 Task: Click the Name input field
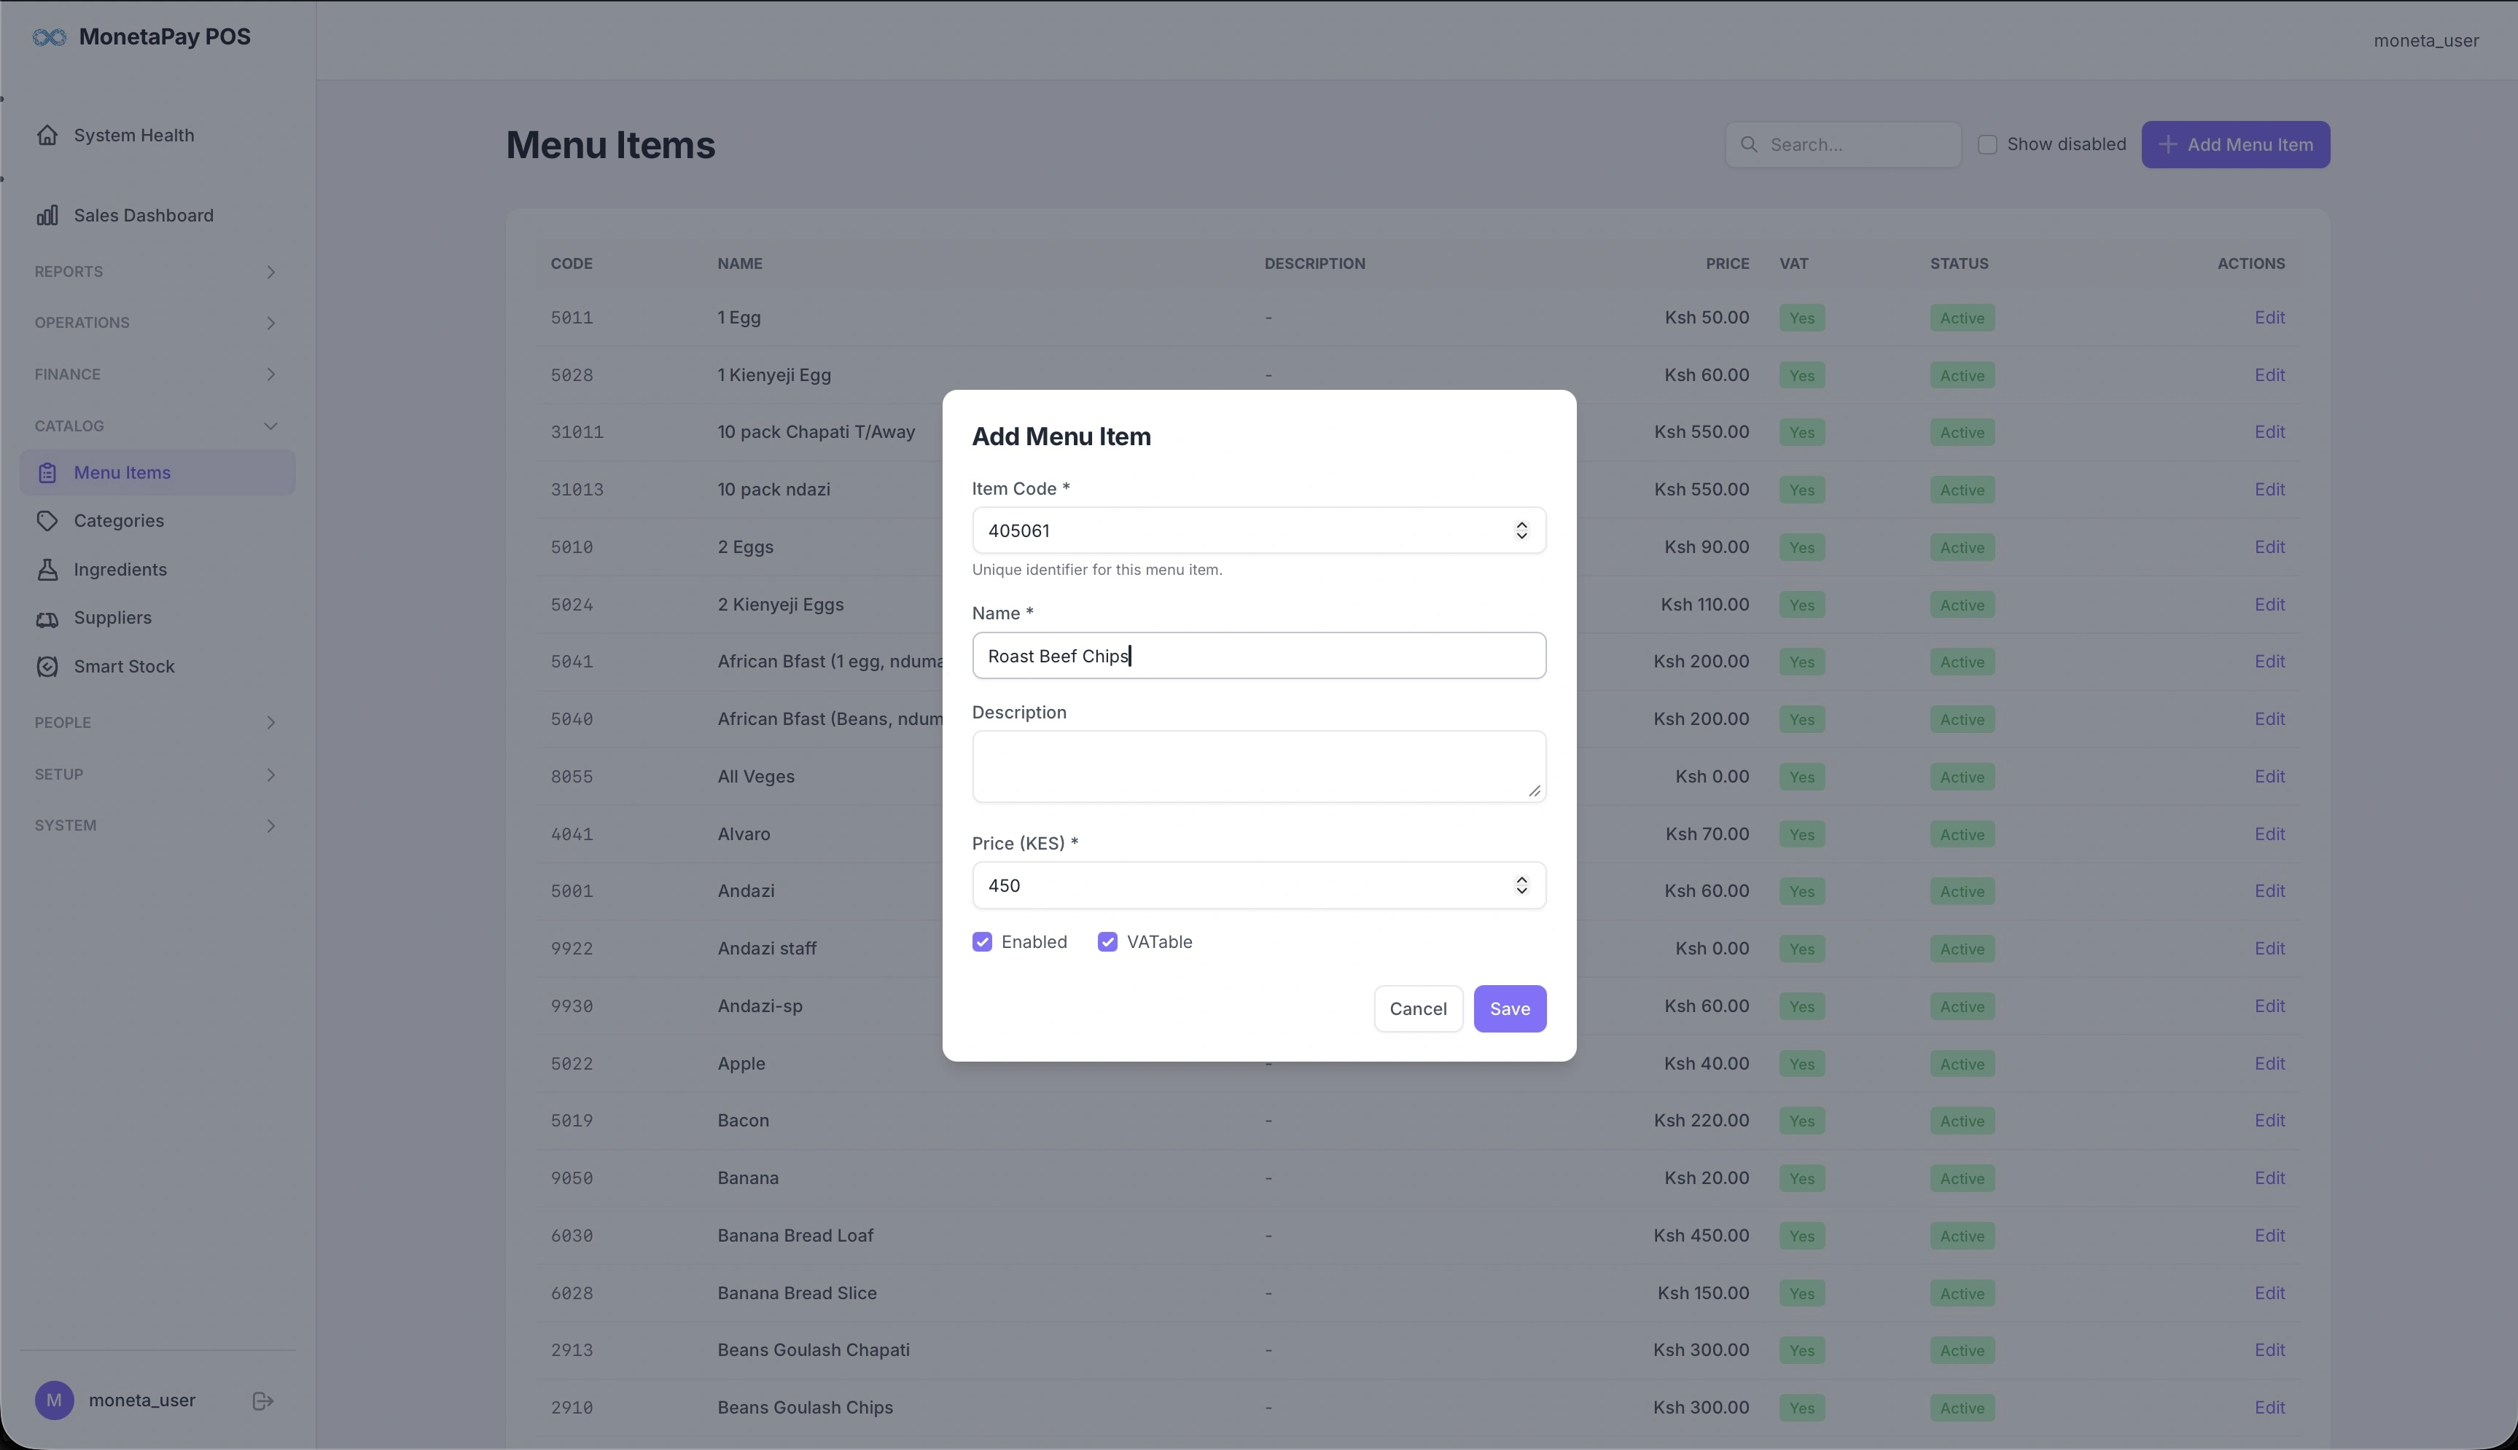pyautogui.click(x=1259, y=657)
